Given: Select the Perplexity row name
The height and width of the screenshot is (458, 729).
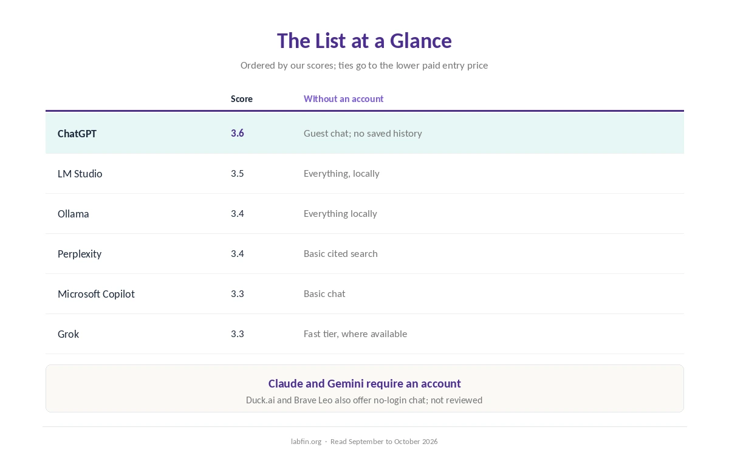Looking at the screenshot, I should pyautogui.click(x=80, y=254).
